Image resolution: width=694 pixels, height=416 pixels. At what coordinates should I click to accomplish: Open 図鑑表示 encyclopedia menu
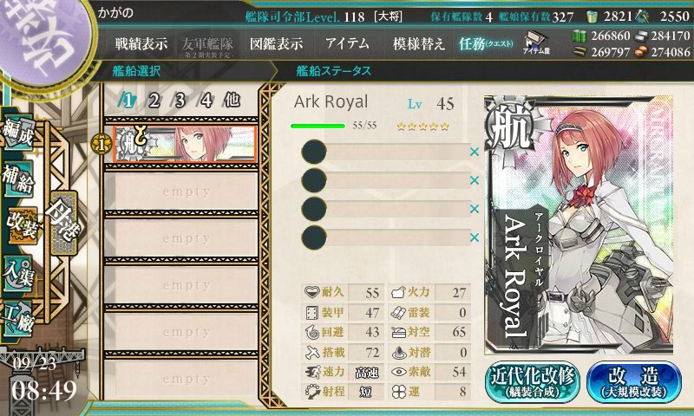(276, 43)
